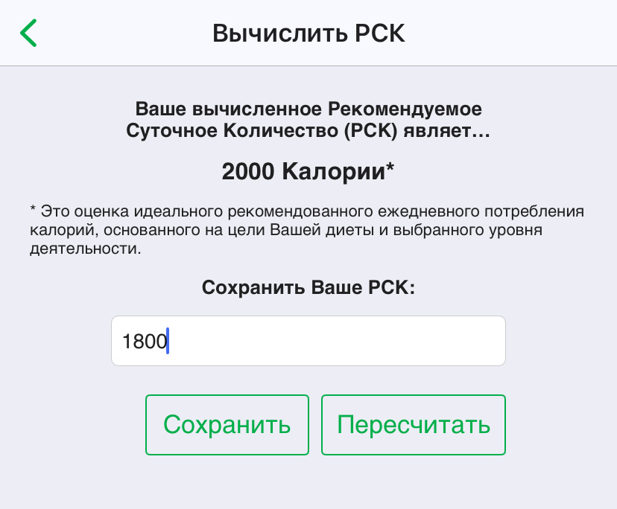Click the green-bordered Пересчитать control
The width and height of the screenshot is (617, 509).
coord(414,425)
